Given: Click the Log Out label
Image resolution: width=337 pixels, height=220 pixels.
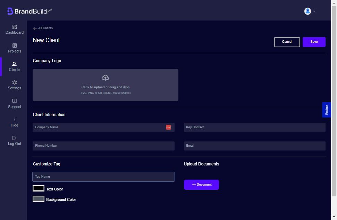Looking at the screenshot, I should (x=14, y=144).
